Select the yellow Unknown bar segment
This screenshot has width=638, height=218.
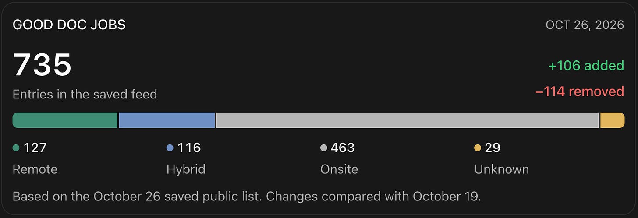point(612,120)
